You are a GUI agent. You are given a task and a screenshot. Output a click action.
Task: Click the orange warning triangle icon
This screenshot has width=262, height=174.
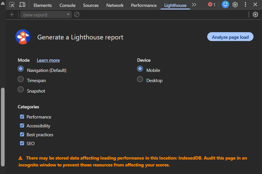pyautogui.click(x=20, y=158)
